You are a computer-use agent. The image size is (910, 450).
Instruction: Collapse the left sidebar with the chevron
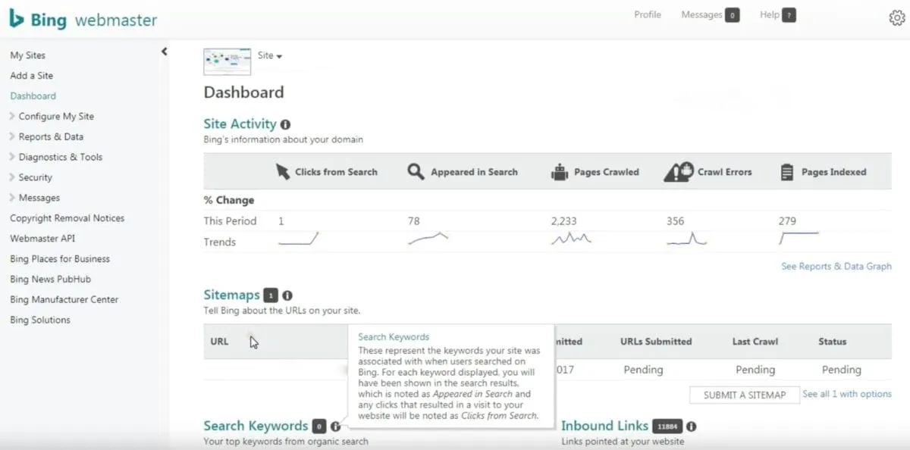(164, 51)
